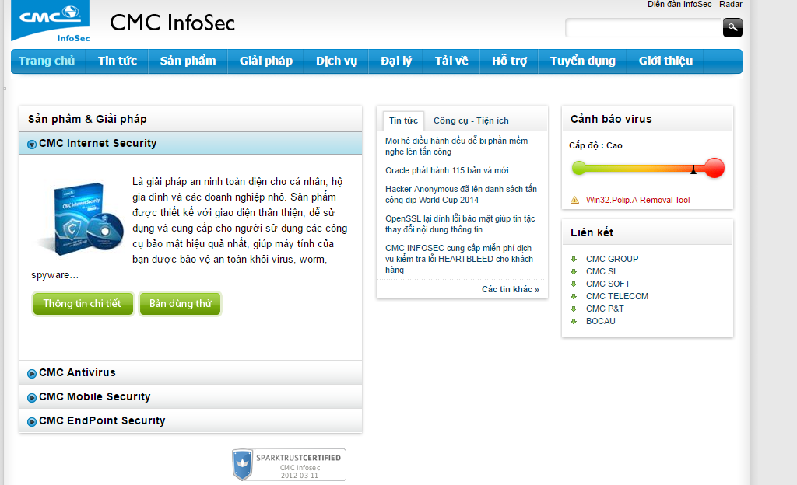This screenshot has width=797, height=485.
Task: Open the CMC SOFT link
Action: (607, 284)
